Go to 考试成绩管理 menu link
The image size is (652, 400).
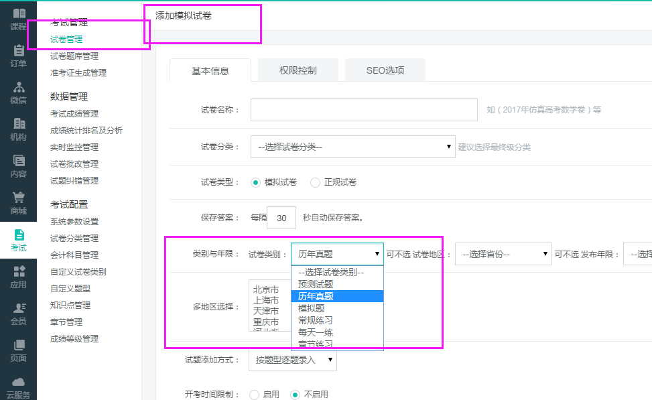tap(74, 114)
